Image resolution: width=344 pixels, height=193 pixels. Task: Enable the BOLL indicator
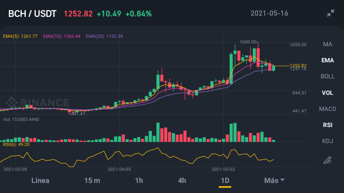click(x=327, y=76)
